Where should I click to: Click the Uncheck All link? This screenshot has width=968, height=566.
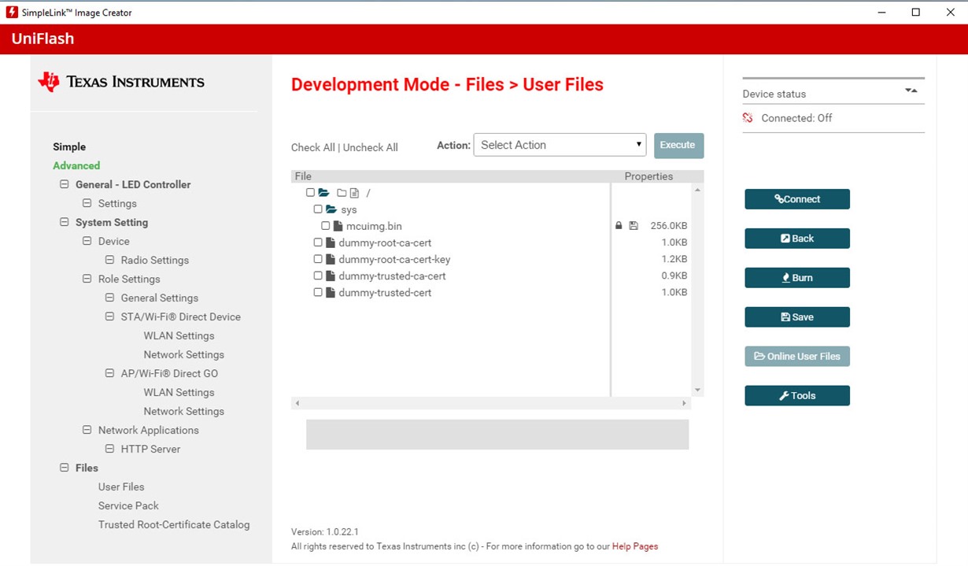371,147
